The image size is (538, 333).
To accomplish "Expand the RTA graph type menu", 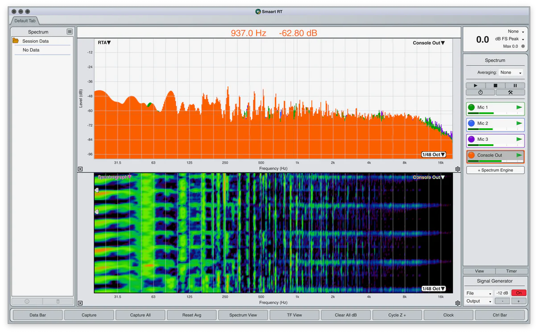I will point(104,43).
